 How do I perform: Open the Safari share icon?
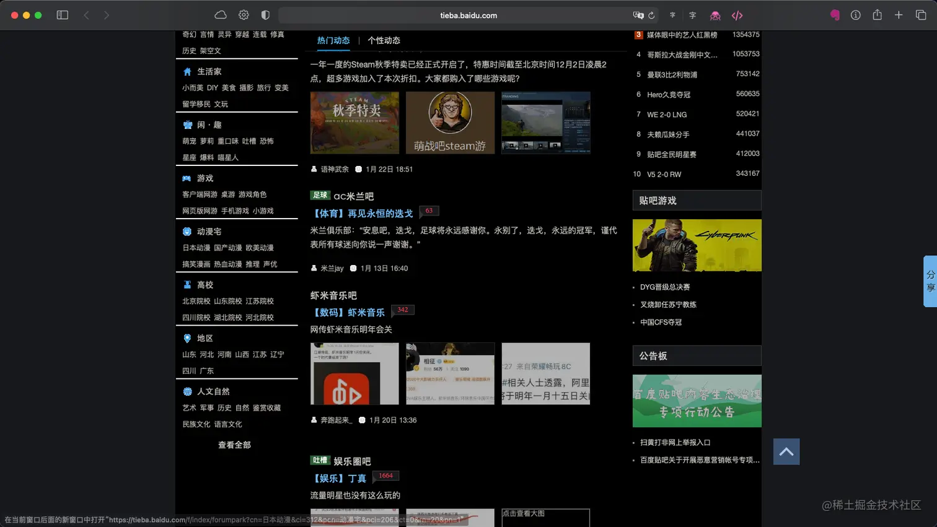tap(877, 15)
